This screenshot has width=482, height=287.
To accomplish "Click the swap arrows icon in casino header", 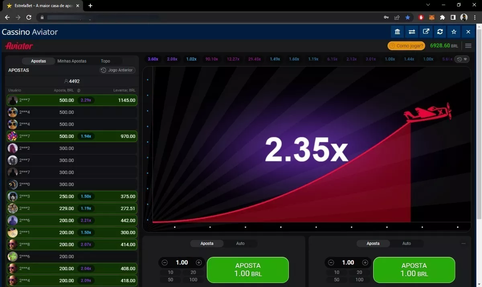I will click(412, 32).
